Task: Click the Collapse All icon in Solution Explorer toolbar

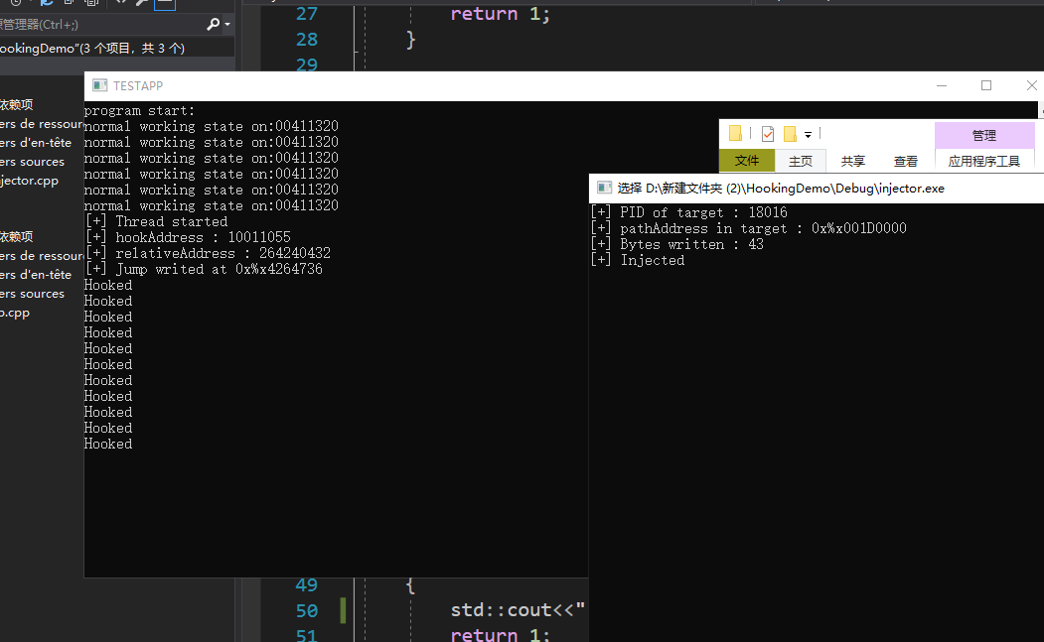Action: tap(69, 4)
